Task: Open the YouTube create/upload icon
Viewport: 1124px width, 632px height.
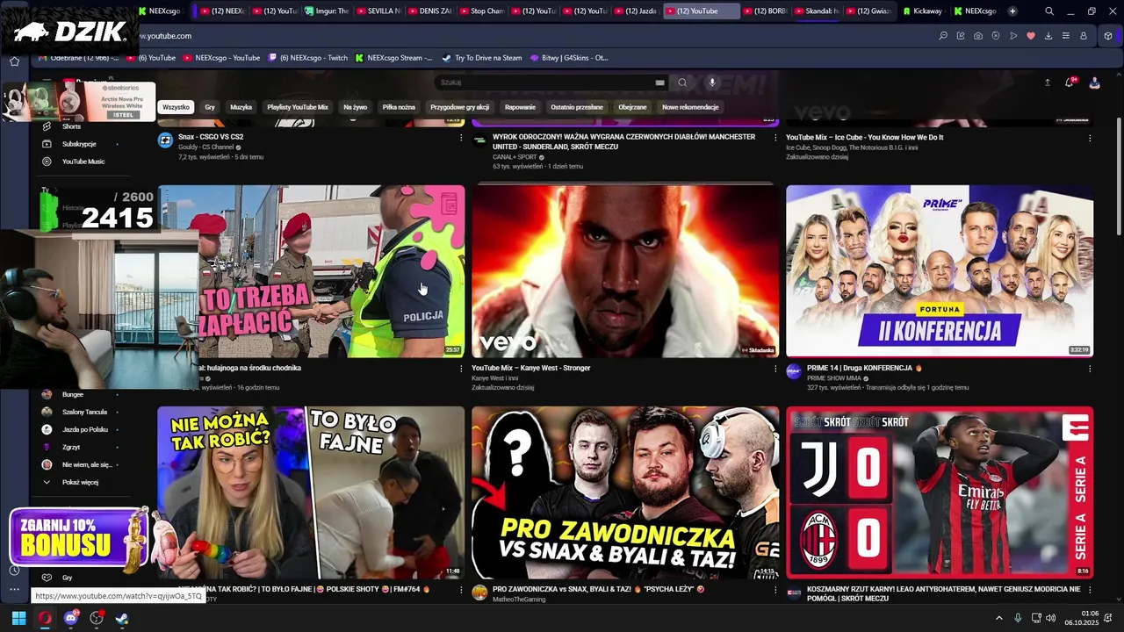Action: 1047,83
